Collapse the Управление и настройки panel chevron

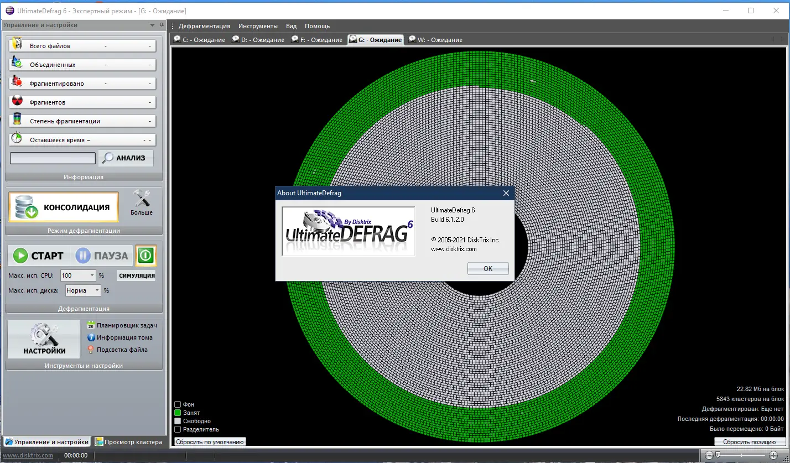[152, 24]
